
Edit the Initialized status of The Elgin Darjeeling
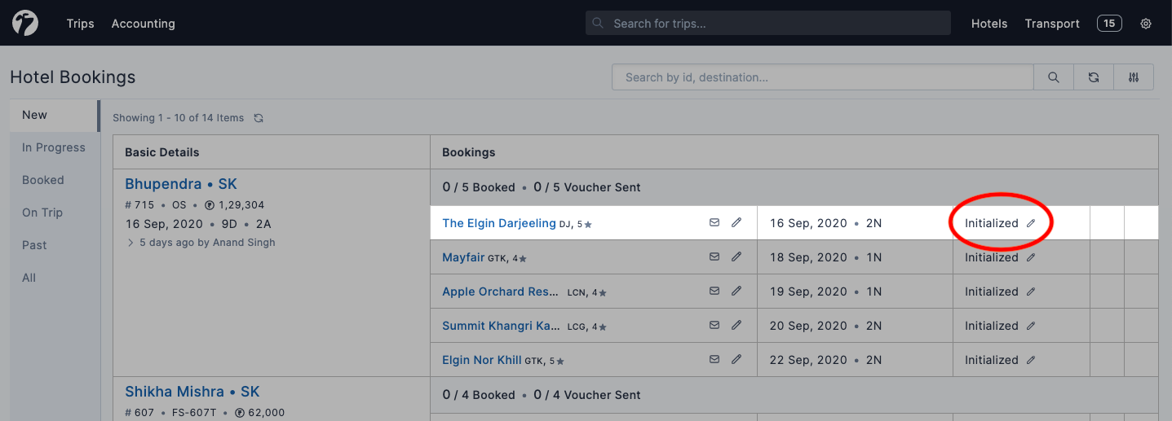[x=1031, y=223]
